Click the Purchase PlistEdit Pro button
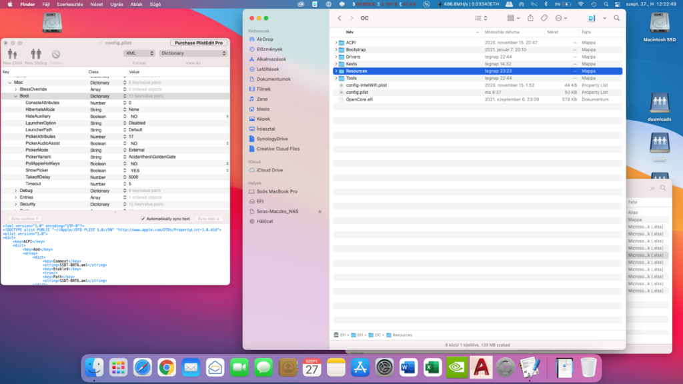683x384 pixels. click(x=198, y=43)
